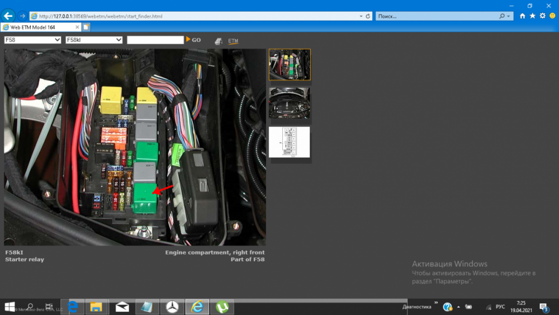Click the search magnifier icon

pyautogui.click(x=502, y=16)
